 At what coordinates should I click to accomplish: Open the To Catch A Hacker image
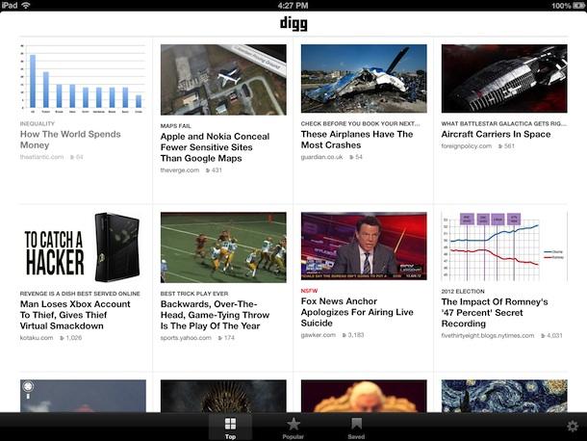click(x=83, y=247)
